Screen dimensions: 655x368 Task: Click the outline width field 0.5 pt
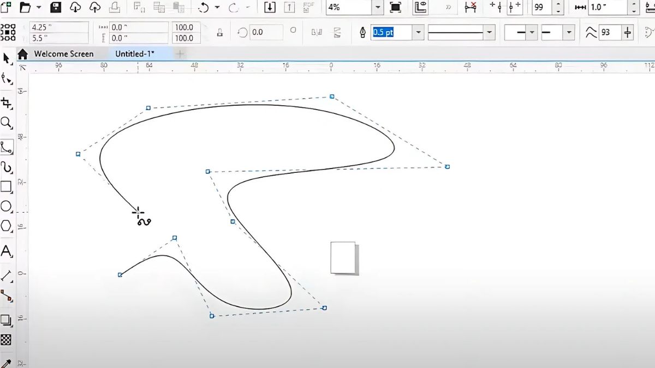(392, 32)
